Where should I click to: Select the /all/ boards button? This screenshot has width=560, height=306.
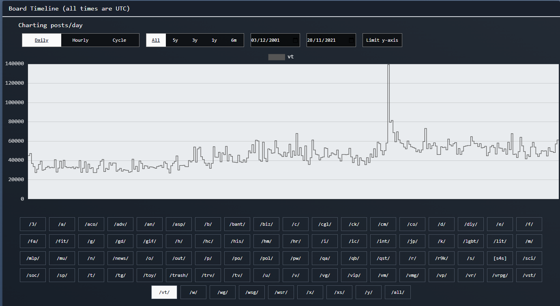(x=398, y=292)
